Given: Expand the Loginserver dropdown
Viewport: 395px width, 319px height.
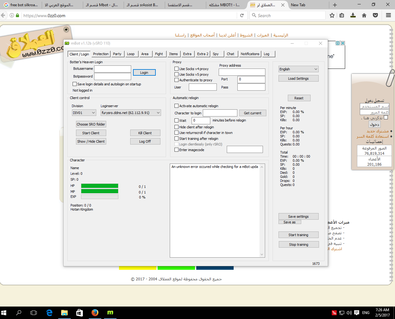Looking at the screenshot, I should click(x=131, y=113).
